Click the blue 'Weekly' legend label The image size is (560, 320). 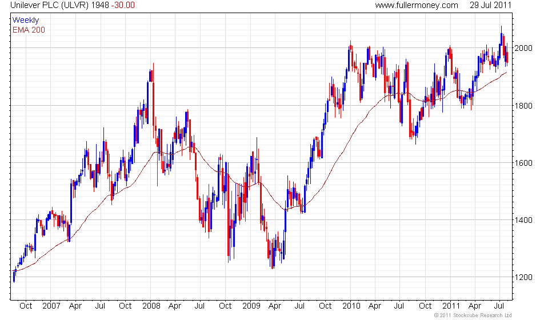[25, 21]
